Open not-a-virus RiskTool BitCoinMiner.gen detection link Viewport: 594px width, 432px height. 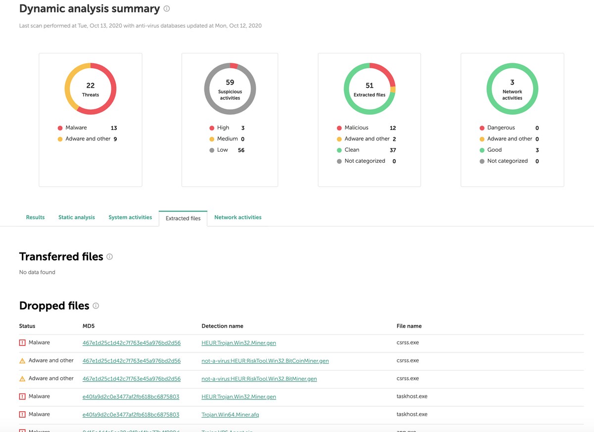tap(265, 361)
